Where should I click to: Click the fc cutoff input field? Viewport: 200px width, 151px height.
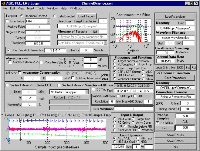coord(29,98)
